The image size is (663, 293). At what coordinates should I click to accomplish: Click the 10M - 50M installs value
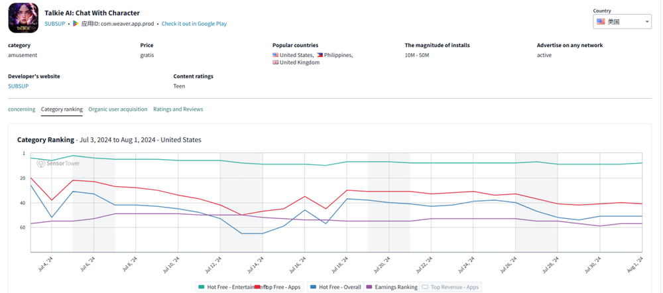417,55
